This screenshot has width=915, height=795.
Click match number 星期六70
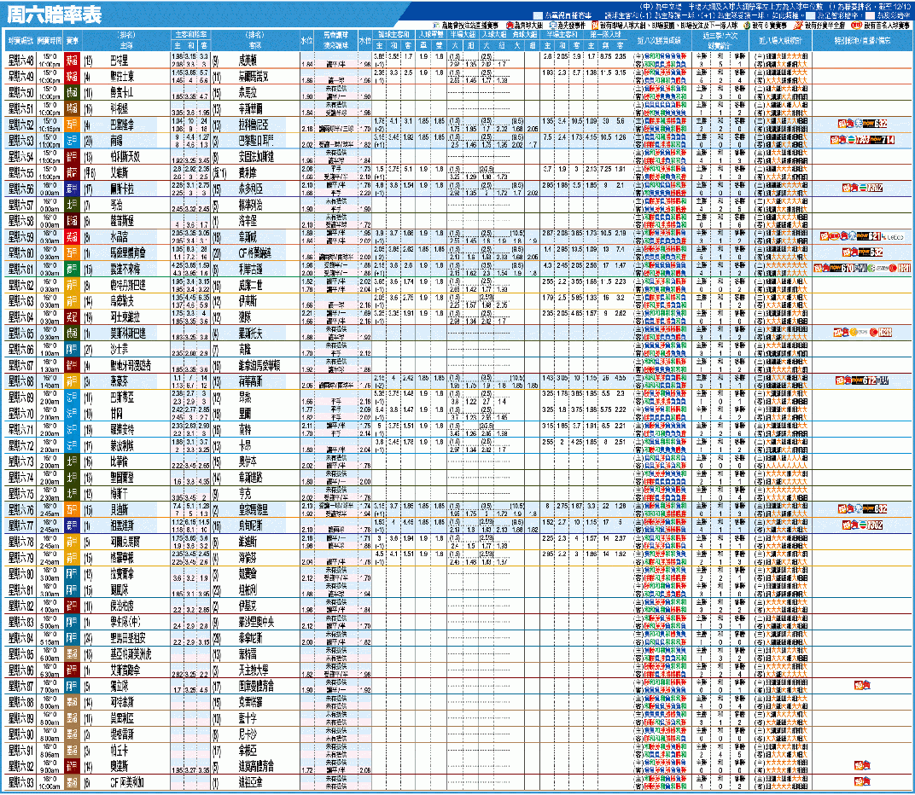(21, 413)
